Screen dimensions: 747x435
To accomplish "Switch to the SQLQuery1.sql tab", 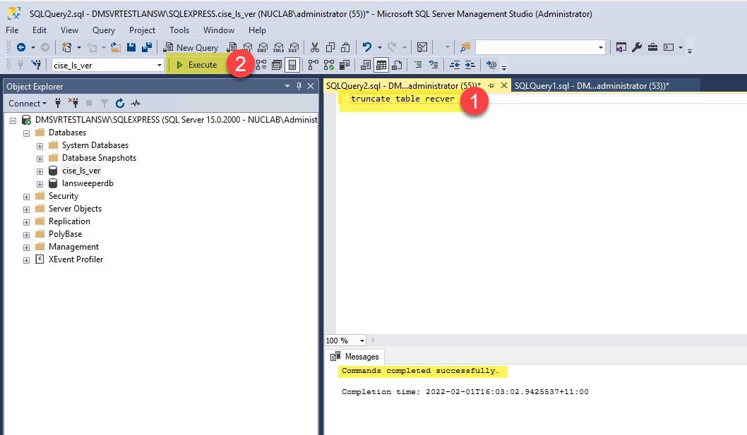I will [592, 86].
